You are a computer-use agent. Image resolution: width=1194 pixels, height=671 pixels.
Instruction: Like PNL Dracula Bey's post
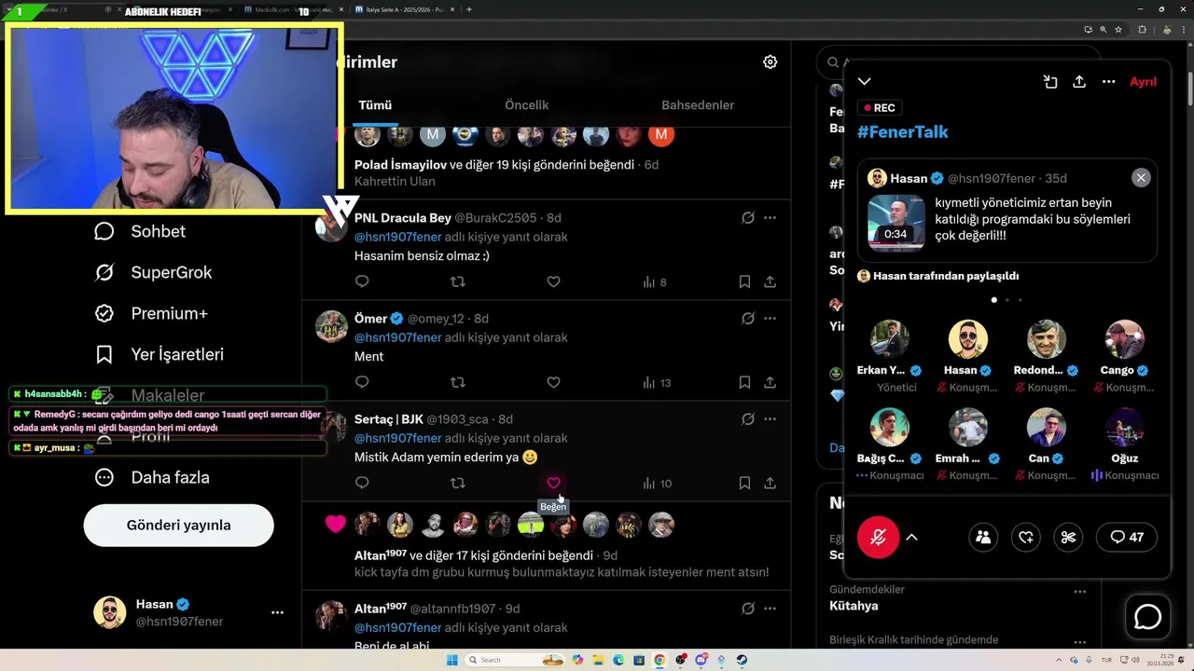click(553, 281)
